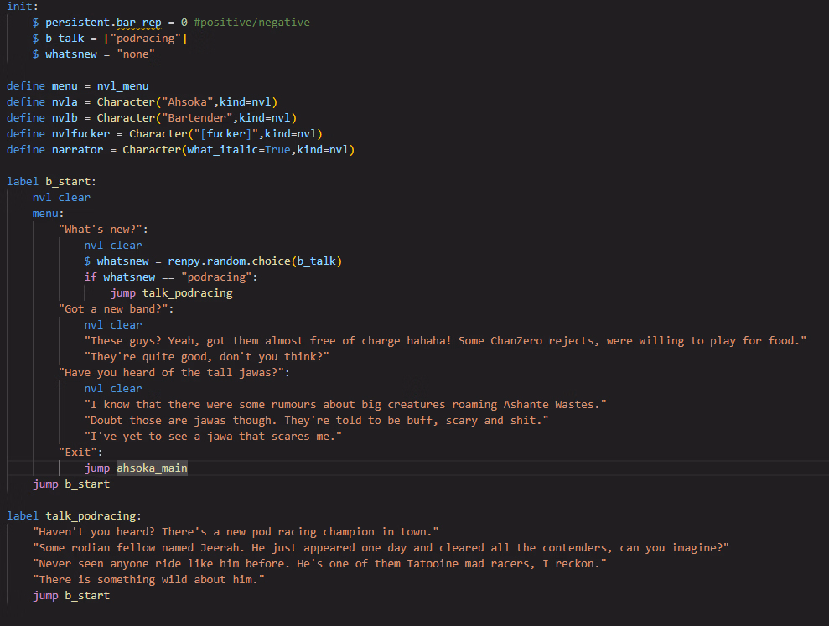Click the line mentioning 'Tatooine mad racers'
Viewport: 829px width, 626px height.
[319, 563]
